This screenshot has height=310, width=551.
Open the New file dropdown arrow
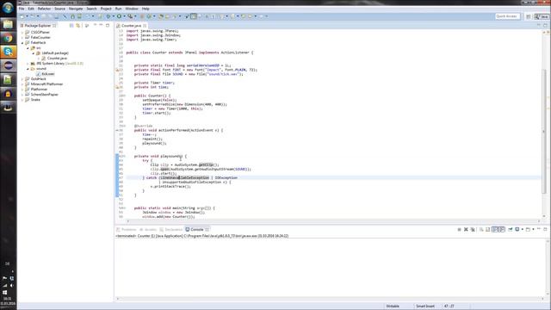(27, 16)
